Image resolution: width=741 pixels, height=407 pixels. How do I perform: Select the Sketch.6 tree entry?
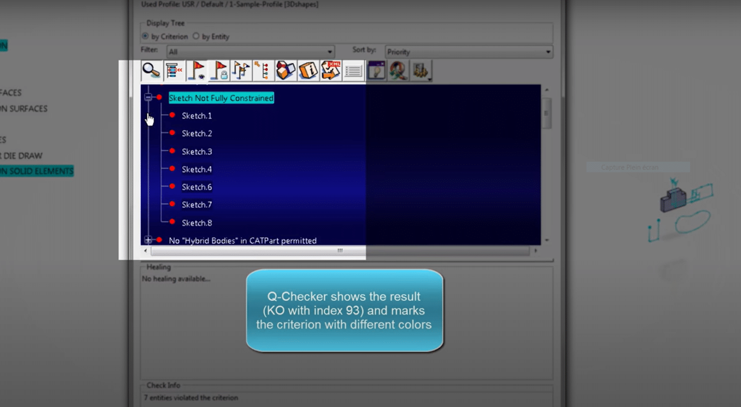[197, 187]
